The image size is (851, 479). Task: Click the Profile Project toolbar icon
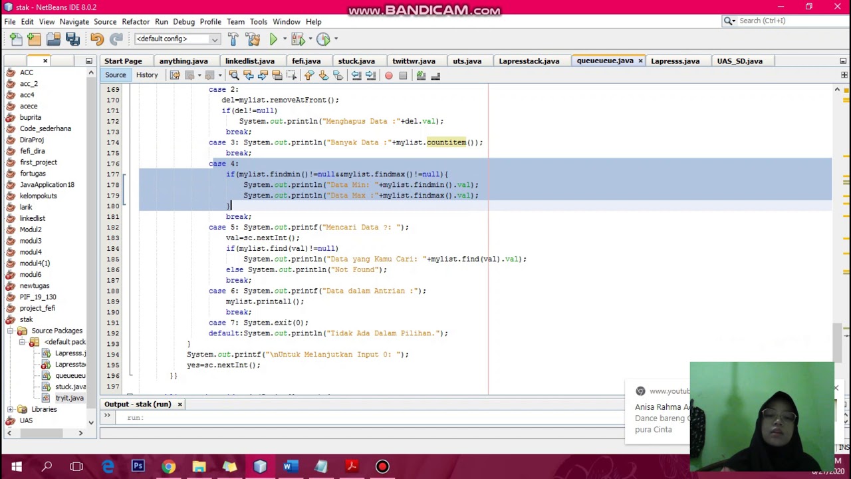[x=323, y=39]
